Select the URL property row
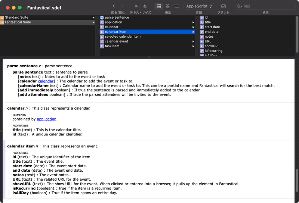 click(x=247, y=41)
